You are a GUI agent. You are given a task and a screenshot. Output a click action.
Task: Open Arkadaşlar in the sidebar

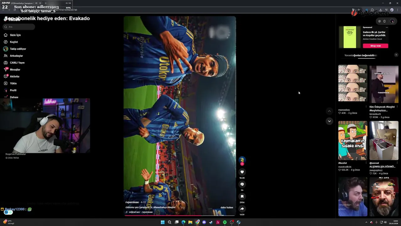pos(13,56)
